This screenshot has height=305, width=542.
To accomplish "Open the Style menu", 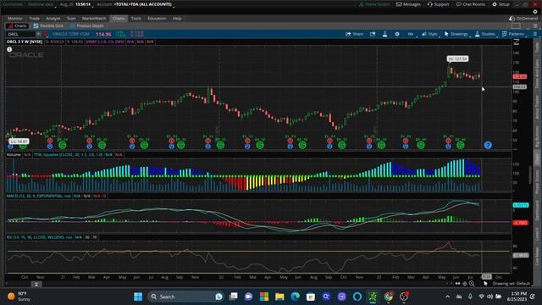I will (429, 34).
